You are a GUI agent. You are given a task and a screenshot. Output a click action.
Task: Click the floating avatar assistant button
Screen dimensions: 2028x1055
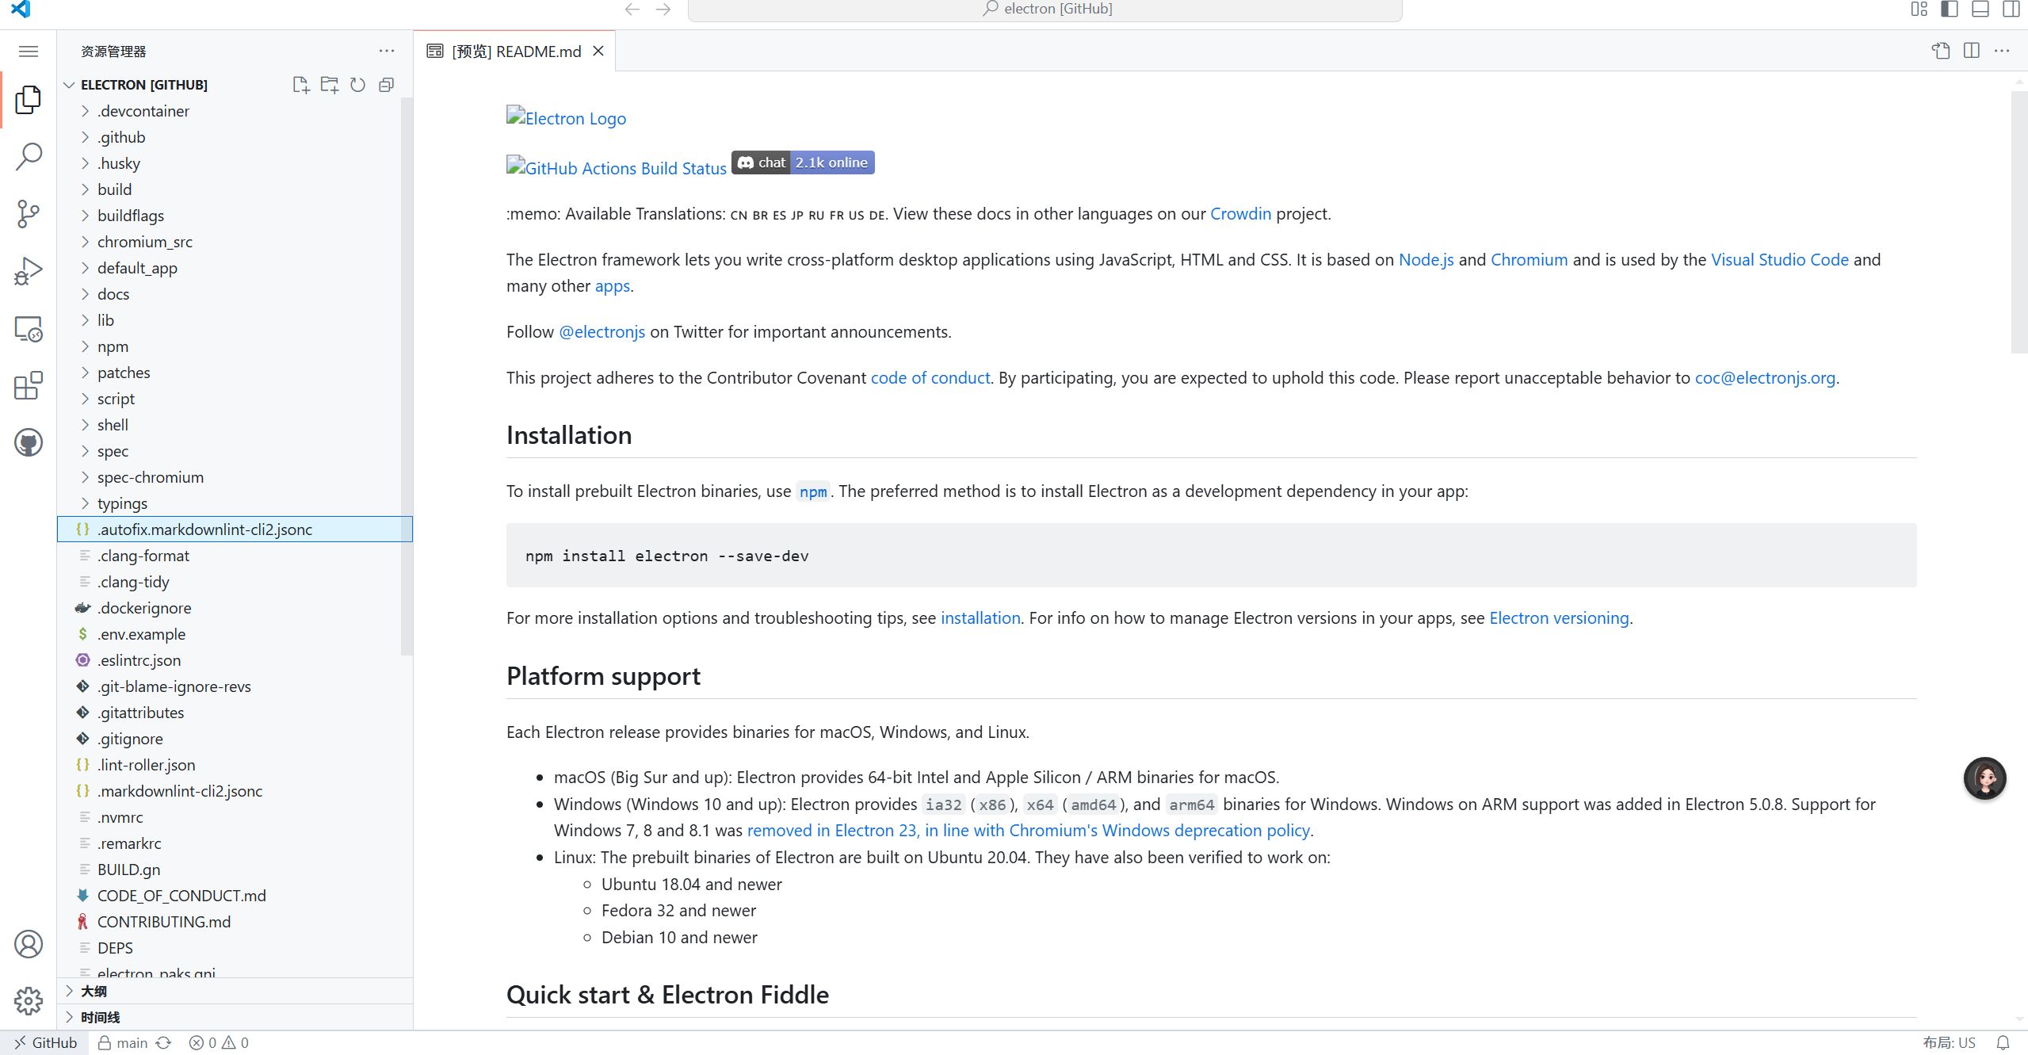[1984, 778]
